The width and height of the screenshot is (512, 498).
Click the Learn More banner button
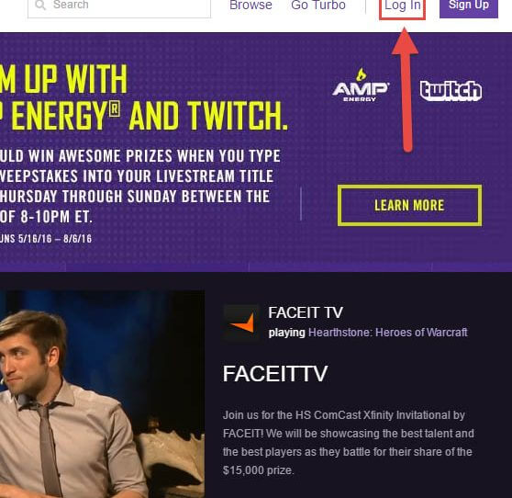(x=409, y=205)
